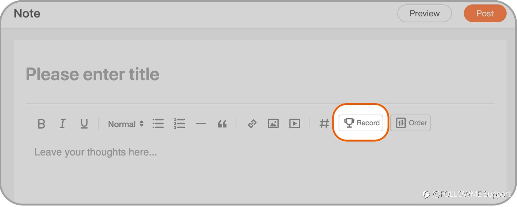Click the up-down arrows beside Normal
The image size is (517, 207).
click(142, 124)
